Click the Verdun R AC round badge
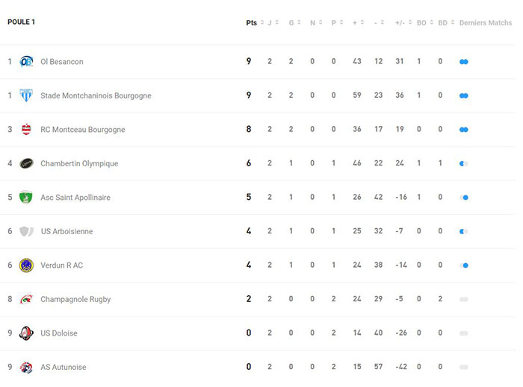This screenshot has width=523, height=387. tap(26, 265)
